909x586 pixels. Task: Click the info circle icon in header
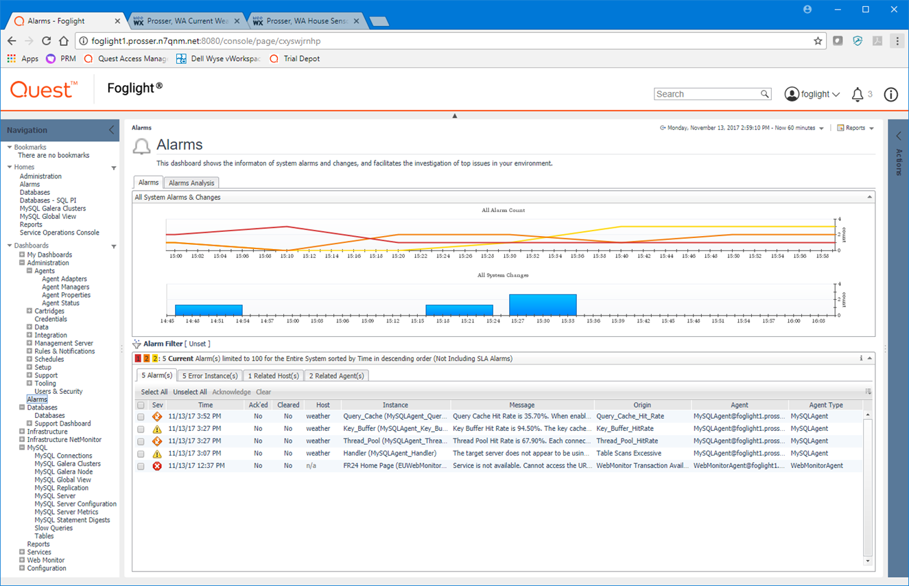tap(890, 95)
